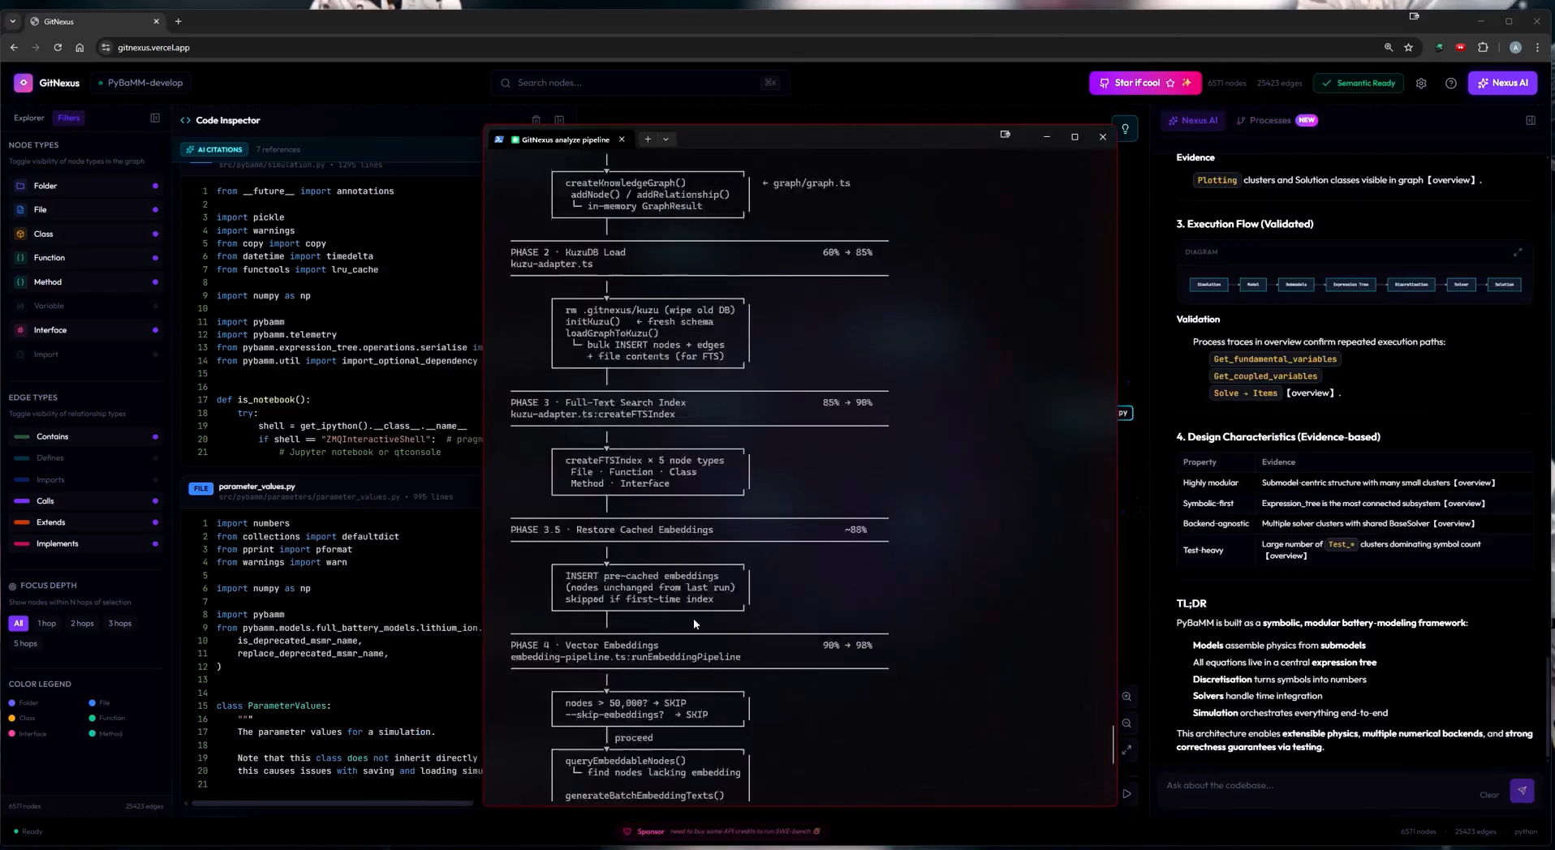
Task: Go back in the browser
Action: (x=14, y=48)
